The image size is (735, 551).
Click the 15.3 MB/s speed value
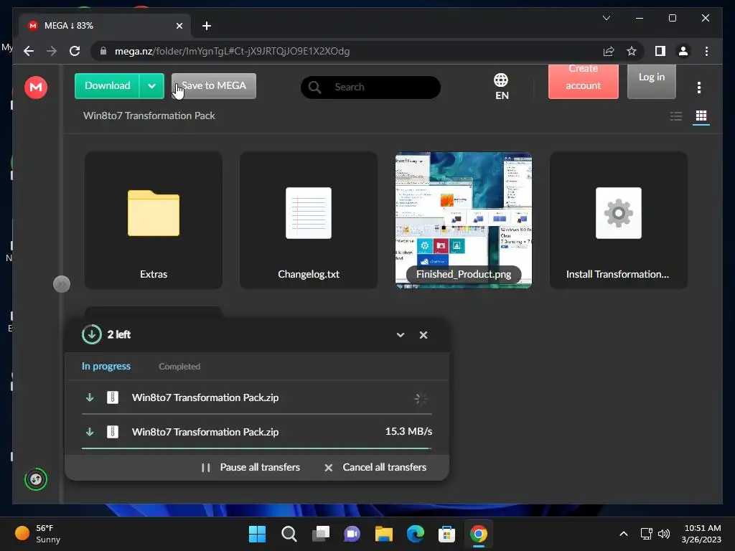pos(408,431)
